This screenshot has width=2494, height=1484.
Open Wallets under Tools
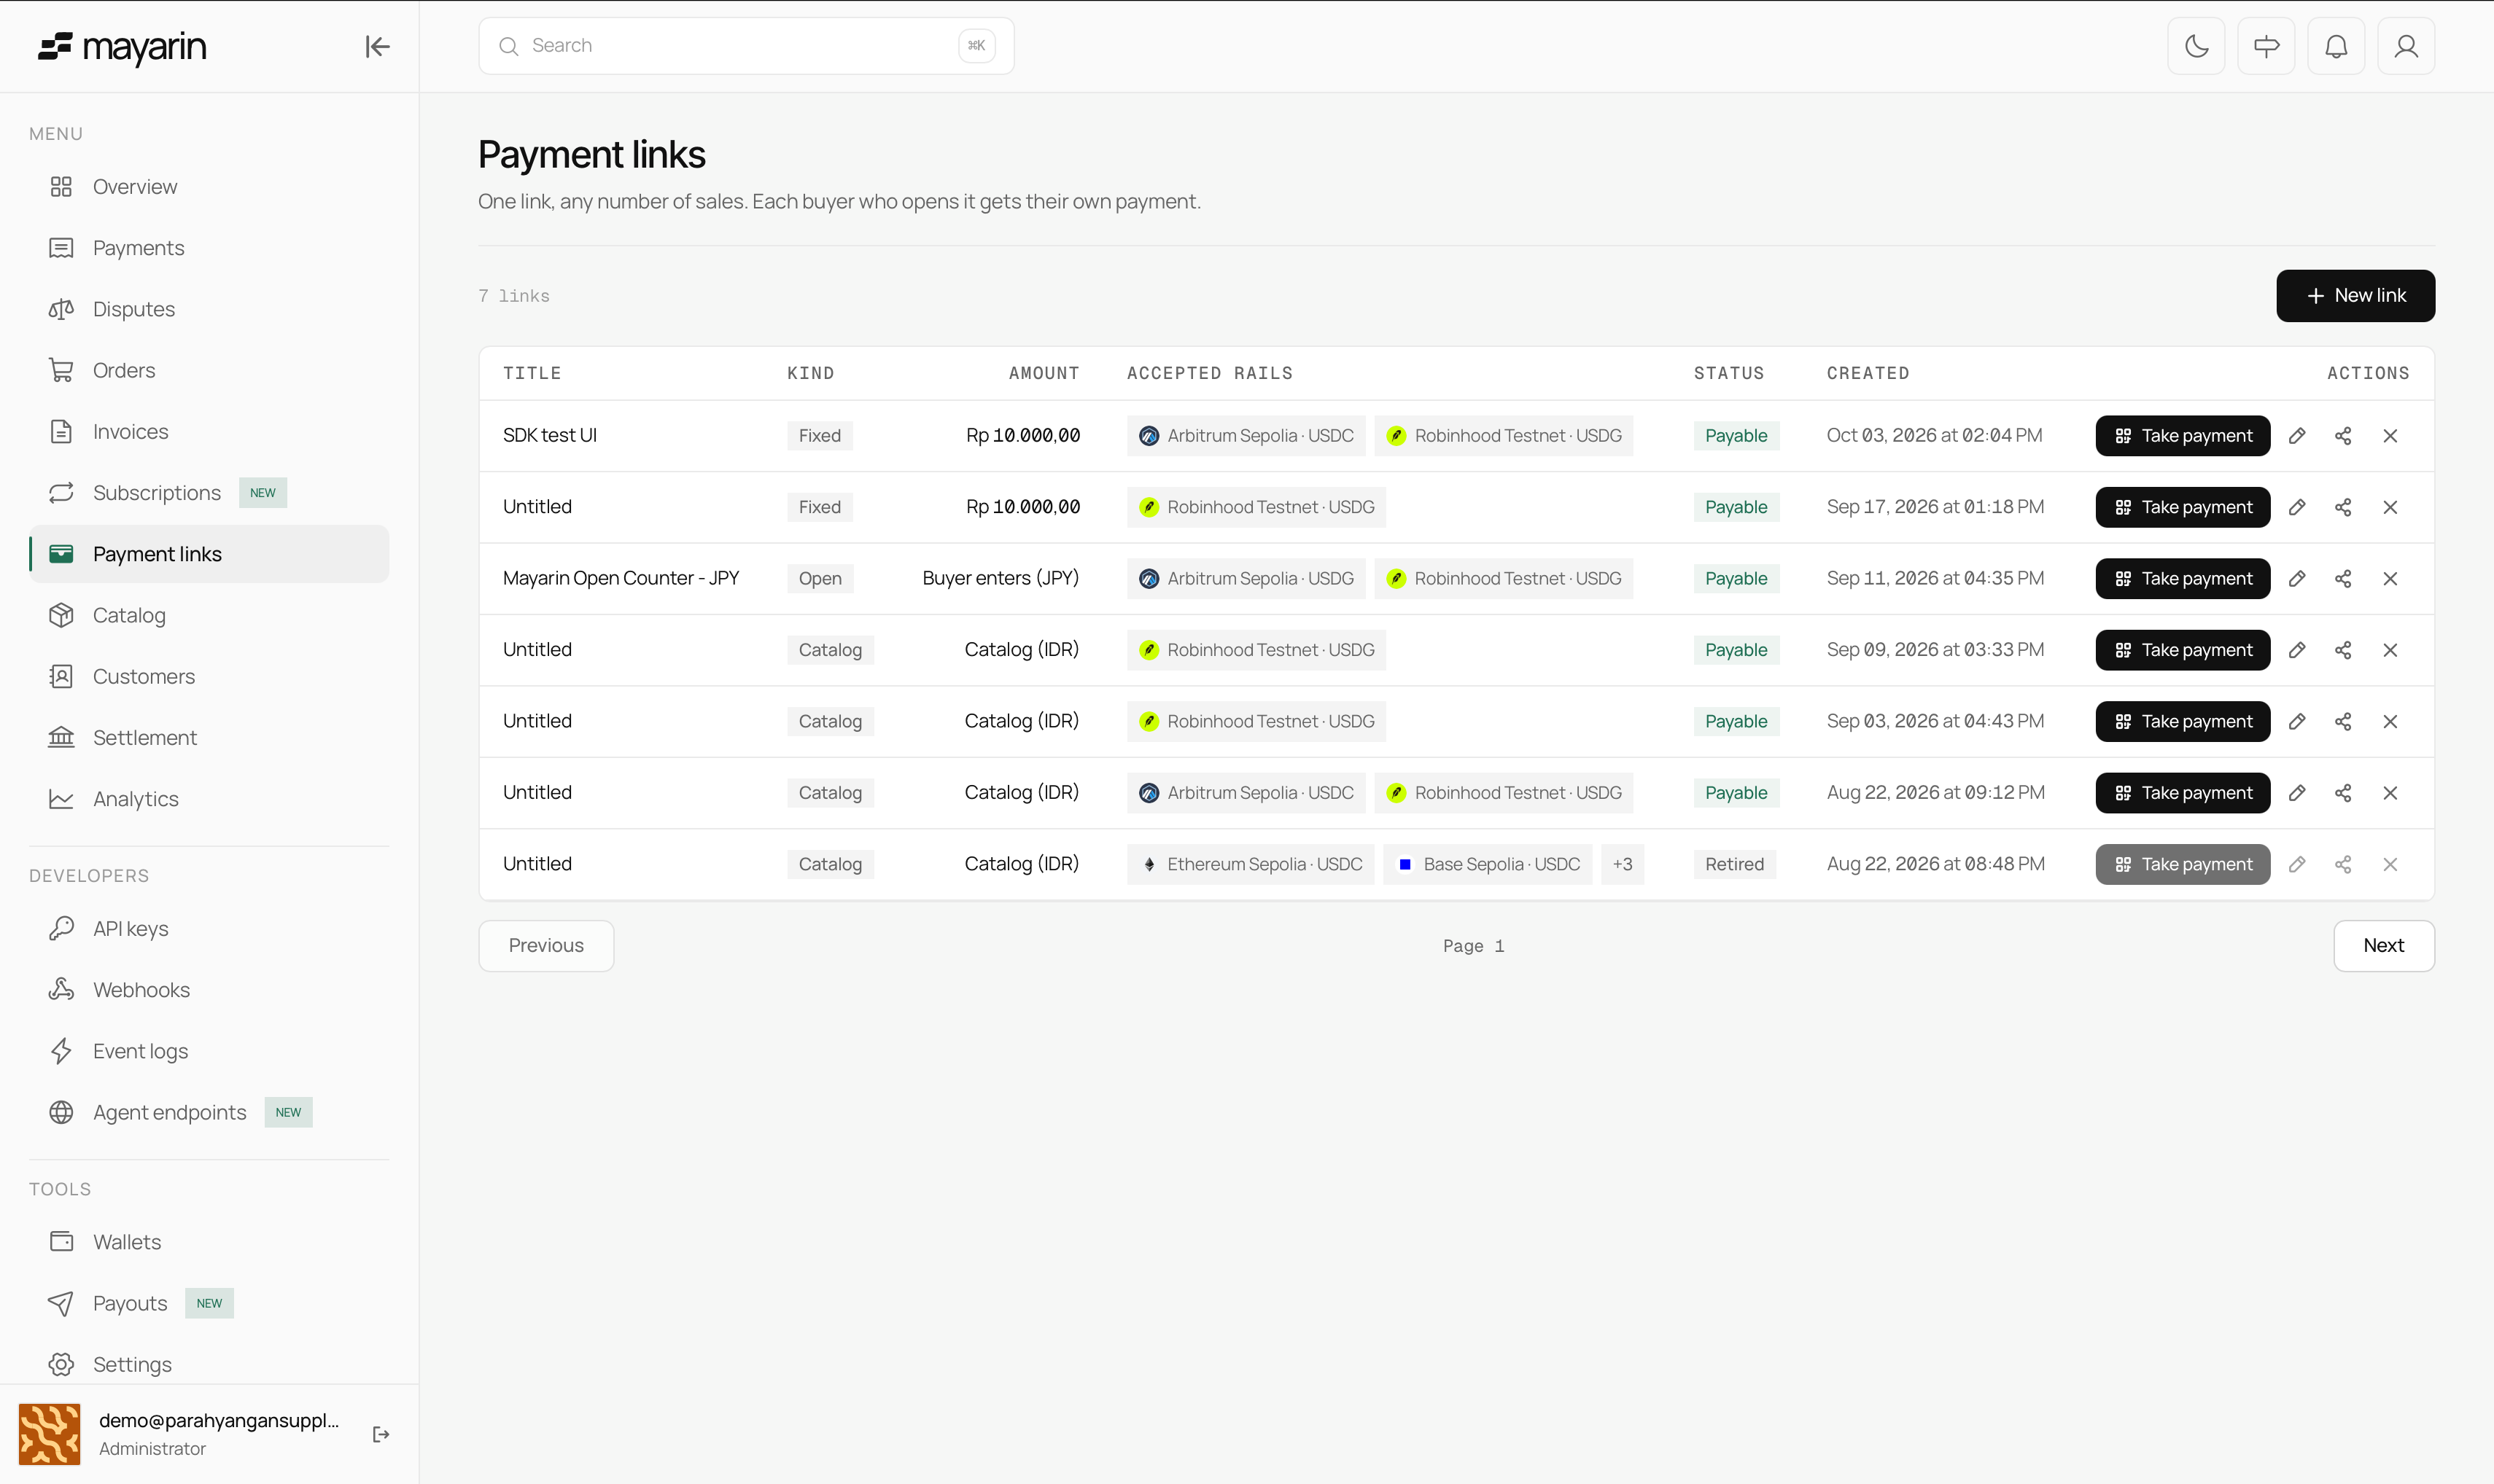point(209,1242)
